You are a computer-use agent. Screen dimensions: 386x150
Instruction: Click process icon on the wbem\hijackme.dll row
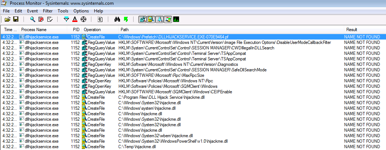22,136
